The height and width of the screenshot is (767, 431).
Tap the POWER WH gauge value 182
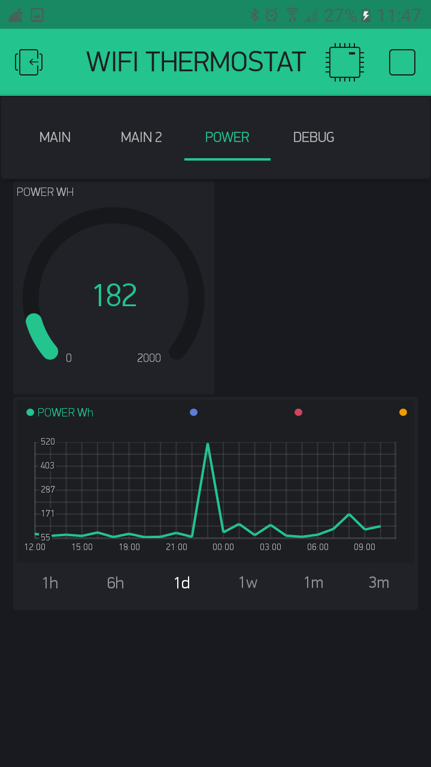[x=114, y=295]
